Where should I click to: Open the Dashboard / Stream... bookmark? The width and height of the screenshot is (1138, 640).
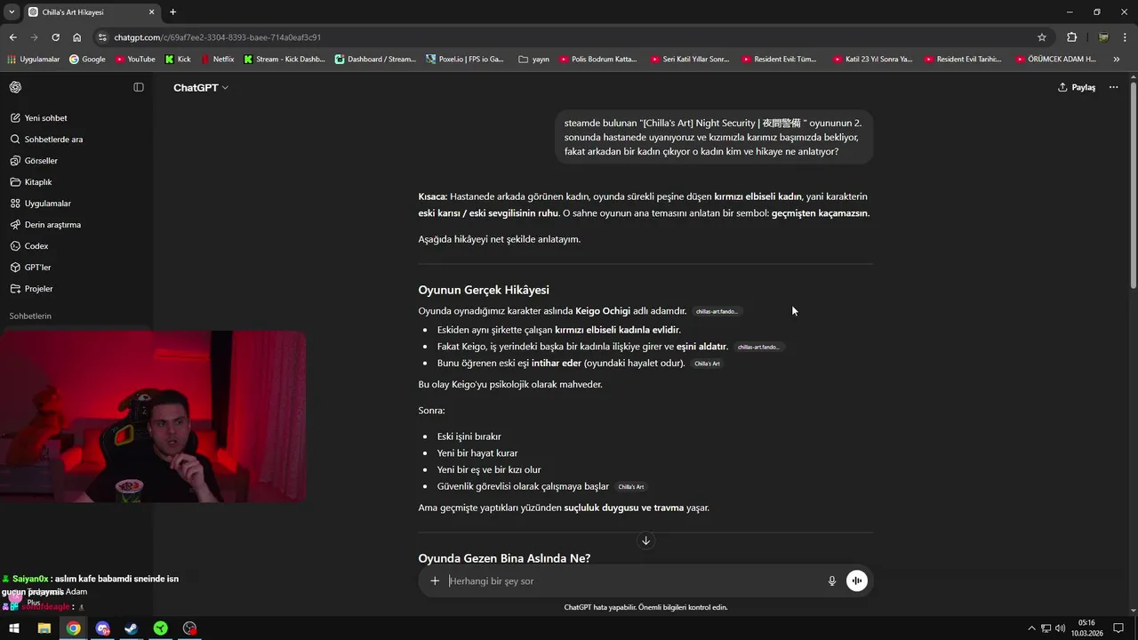click(375, 60)
